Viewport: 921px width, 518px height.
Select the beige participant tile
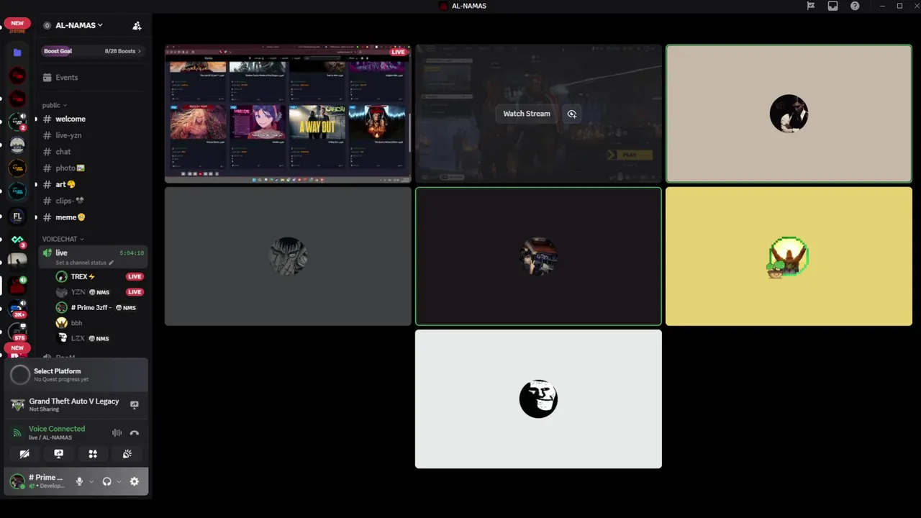coord(789,114)
